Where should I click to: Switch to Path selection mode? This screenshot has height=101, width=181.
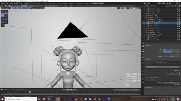coord(13,8)
